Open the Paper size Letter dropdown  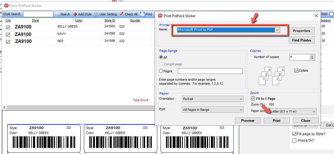coord(293,111)
